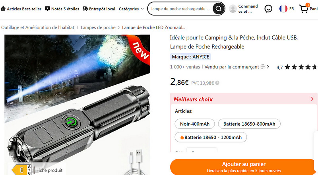The image size is (318, 175).
Task: Click the PVC price info question icon
Action: pos(217,83)
